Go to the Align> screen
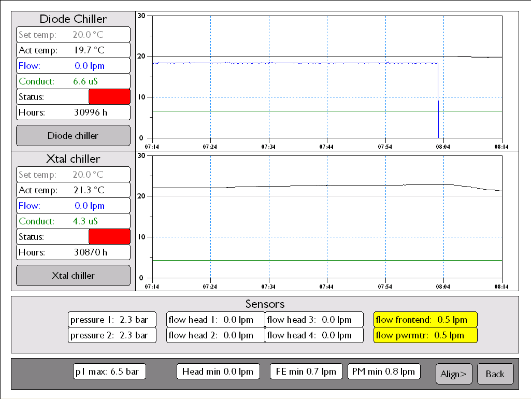The image size is (531, 399). [x=454, y=374]
